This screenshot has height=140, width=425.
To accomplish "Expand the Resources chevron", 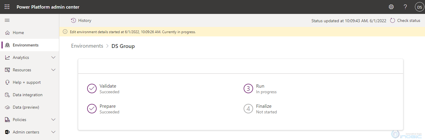I will (x=53, y=70).
